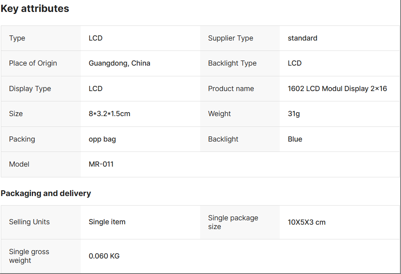The height and width of the screenshot is (274, 401).
Task: Select the standard supplier type value
Action: [x=302, y=38]
